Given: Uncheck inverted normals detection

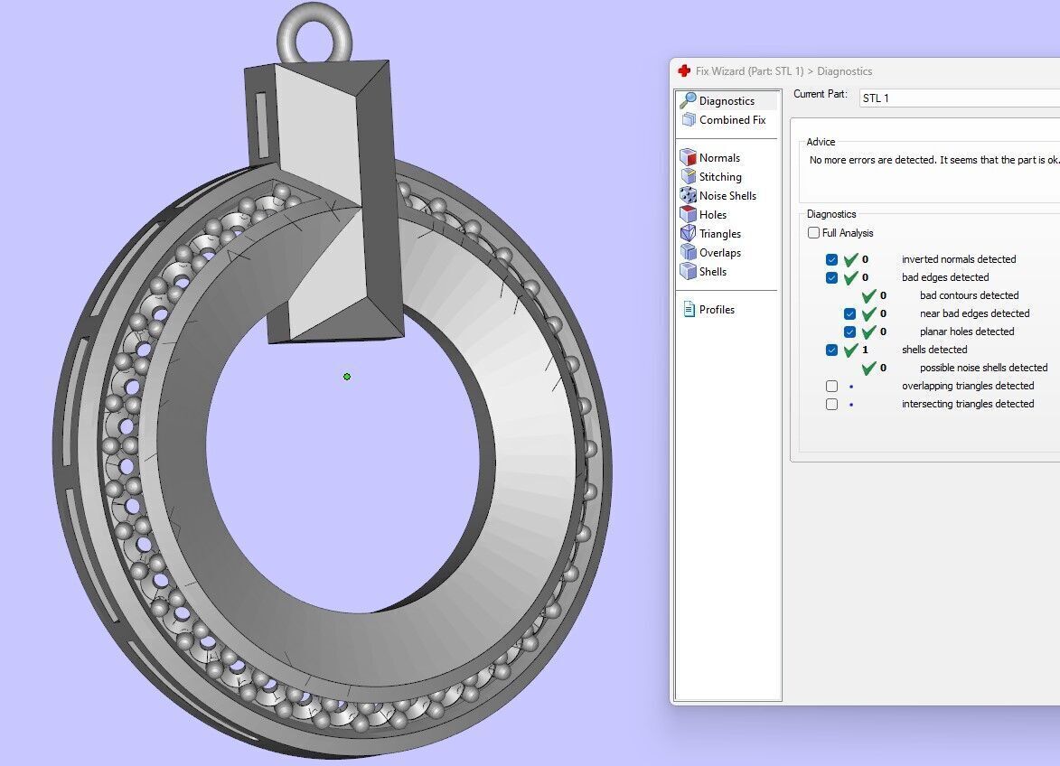Looking at the screenshot, I should click(x=831, y=259).
